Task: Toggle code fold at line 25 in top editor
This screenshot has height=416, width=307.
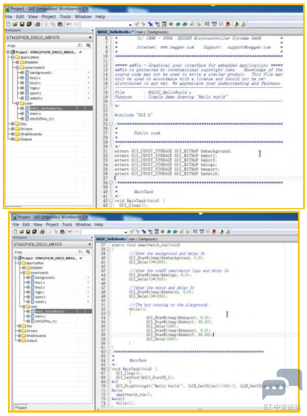Action: [x=111, y=124]
